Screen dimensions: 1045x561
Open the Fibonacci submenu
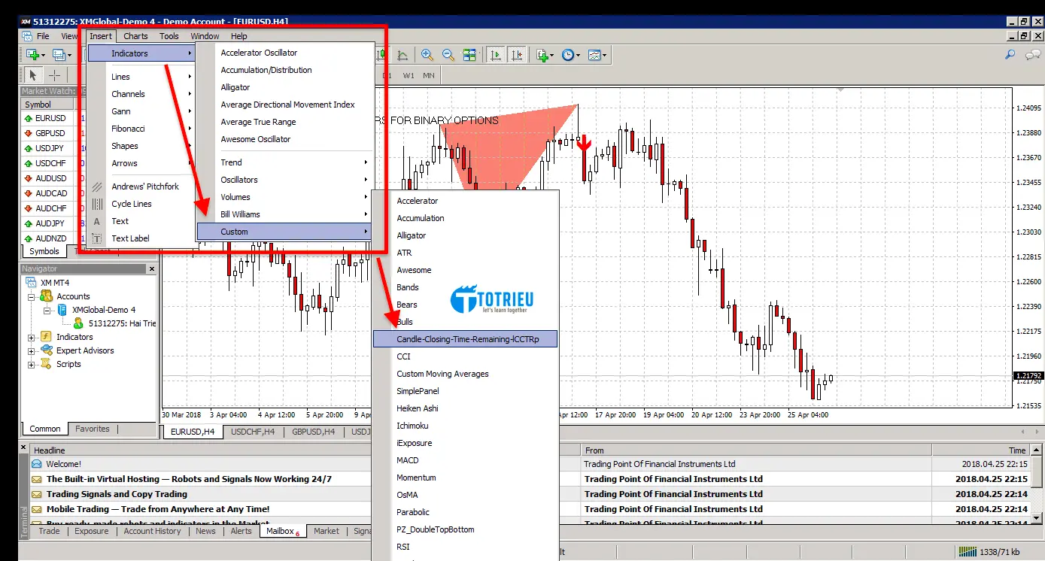(x=141, y=129)
